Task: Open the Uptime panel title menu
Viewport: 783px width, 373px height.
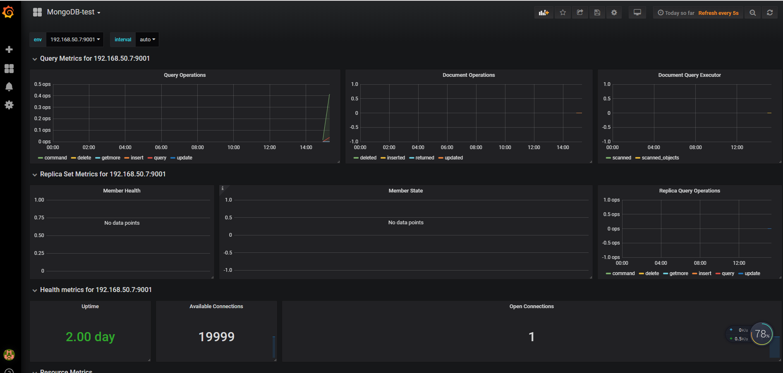Action: [90, 306]
